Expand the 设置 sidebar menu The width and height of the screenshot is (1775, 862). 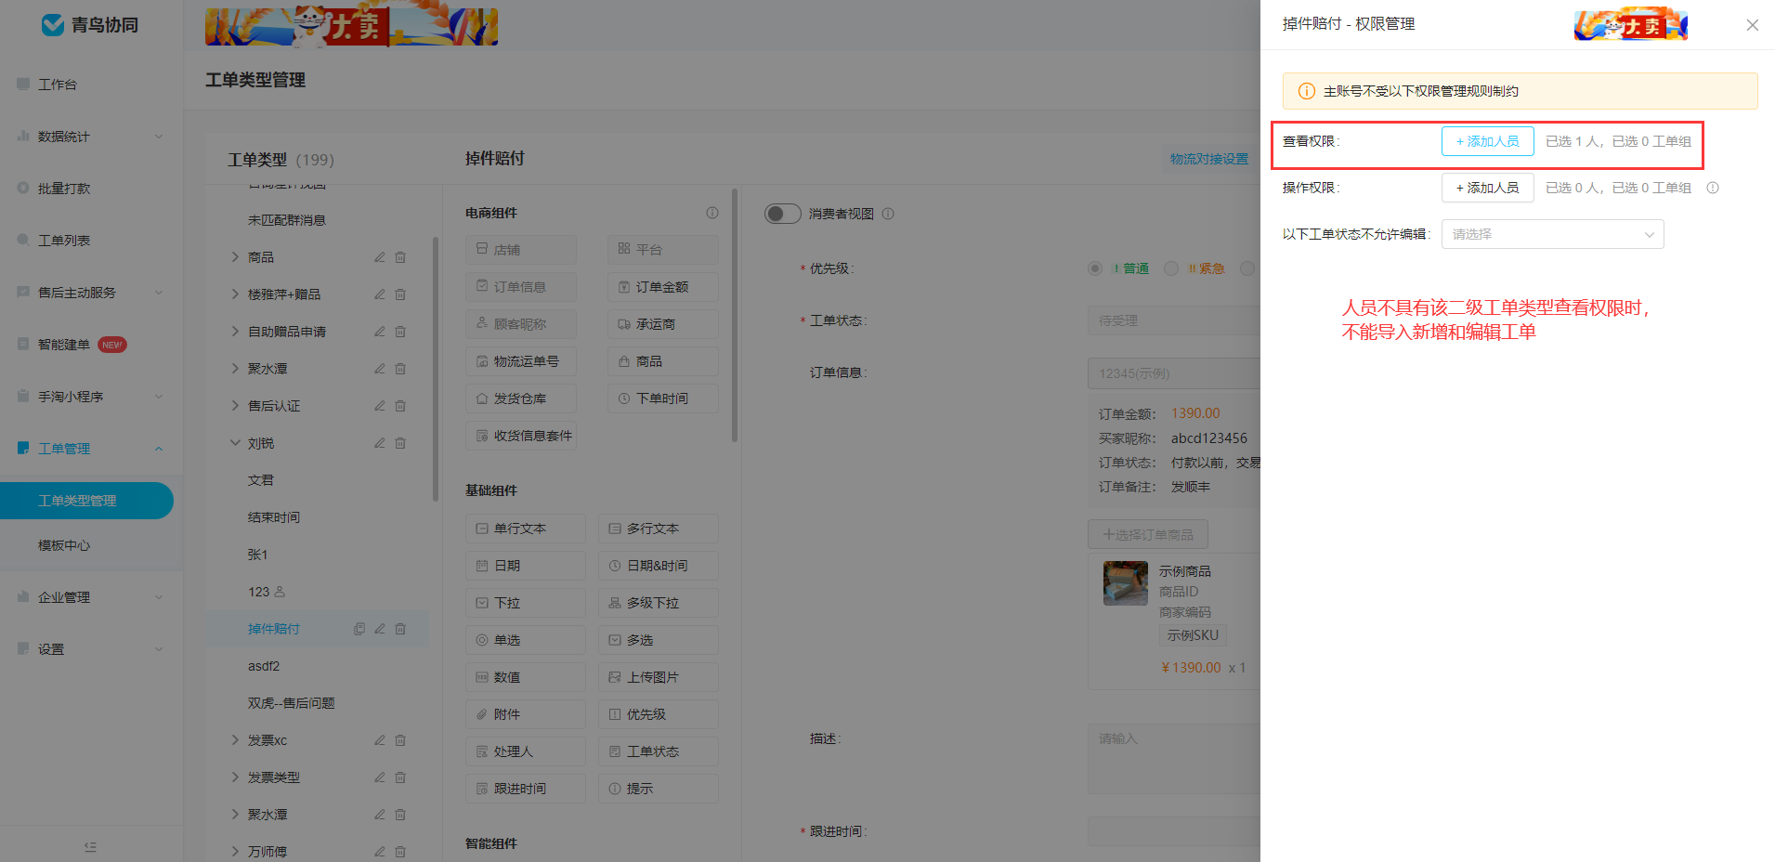[91, 649]
